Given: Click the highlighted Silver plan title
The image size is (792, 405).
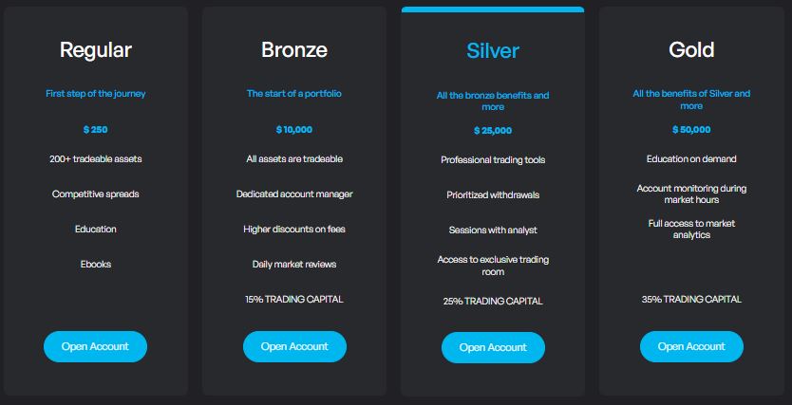Looking at the screenshot, I should click(x=493, y=51).
